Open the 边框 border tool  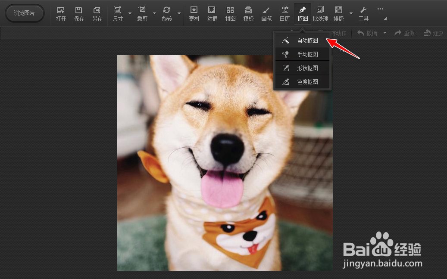tap(212, 14)
